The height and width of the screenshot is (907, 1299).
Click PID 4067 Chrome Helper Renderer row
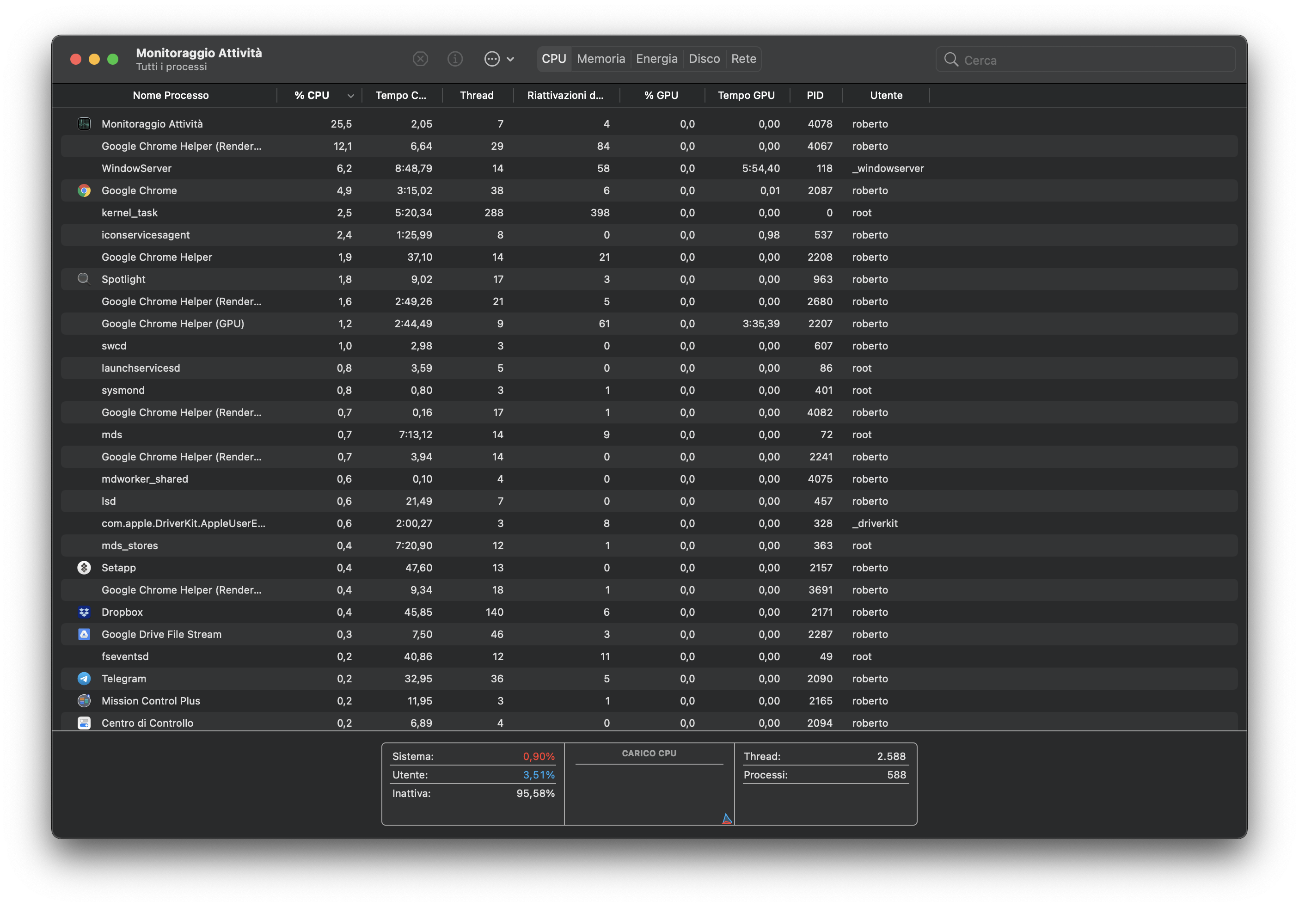click(649, 146)
